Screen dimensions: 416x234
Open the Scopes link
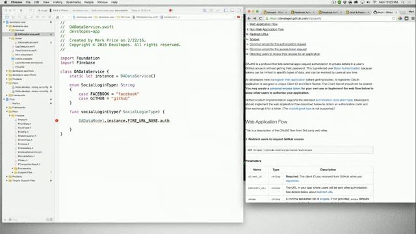(254, 39)
